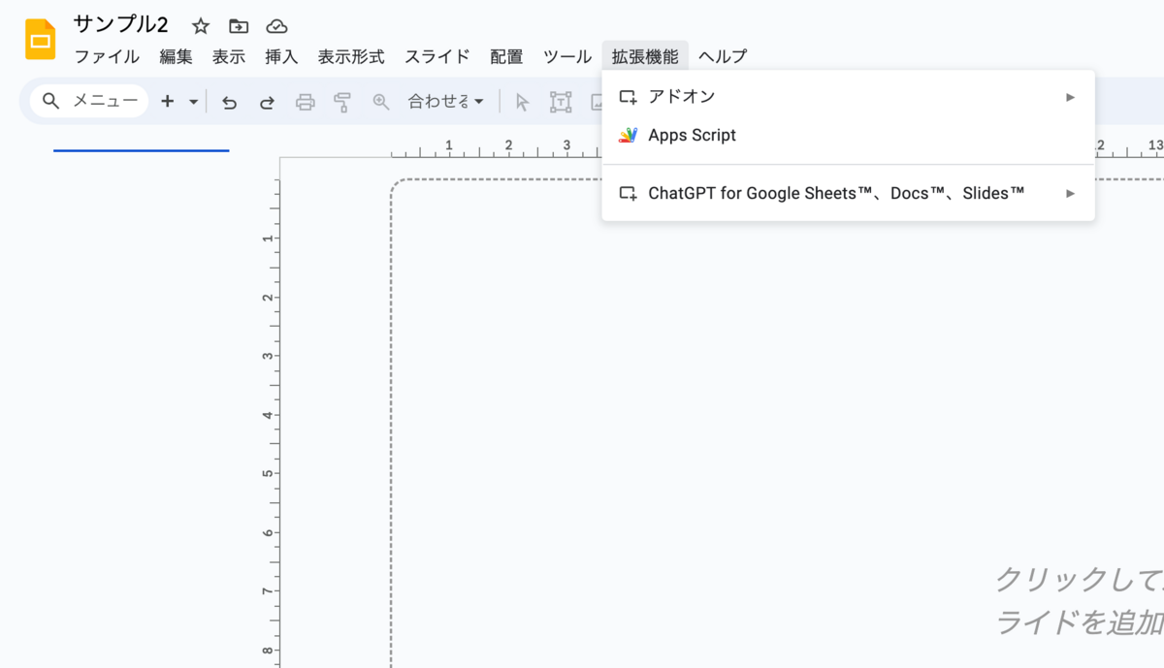The image size is (1164, 668).
Task: Click the move-to-folder icon
Action: tap(239, 26)
